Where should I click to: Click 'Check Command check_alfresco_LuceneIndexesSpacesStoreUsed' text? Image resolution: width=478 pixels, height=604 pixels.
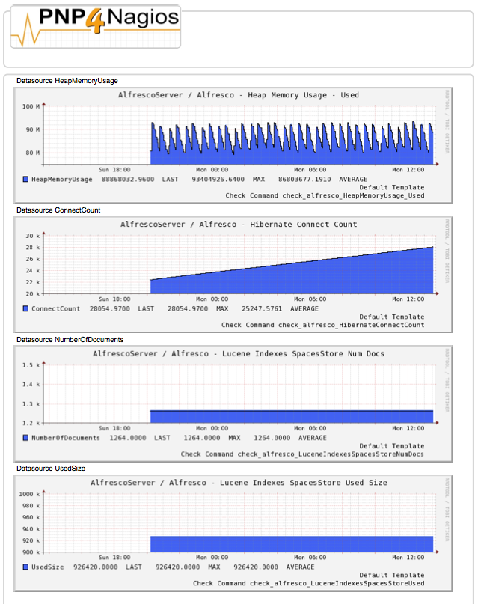tap(309, 583)
